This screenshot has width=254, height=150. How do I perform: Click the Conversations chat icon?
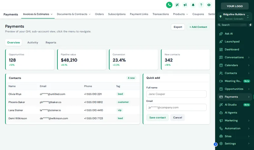tap(221, 57)
